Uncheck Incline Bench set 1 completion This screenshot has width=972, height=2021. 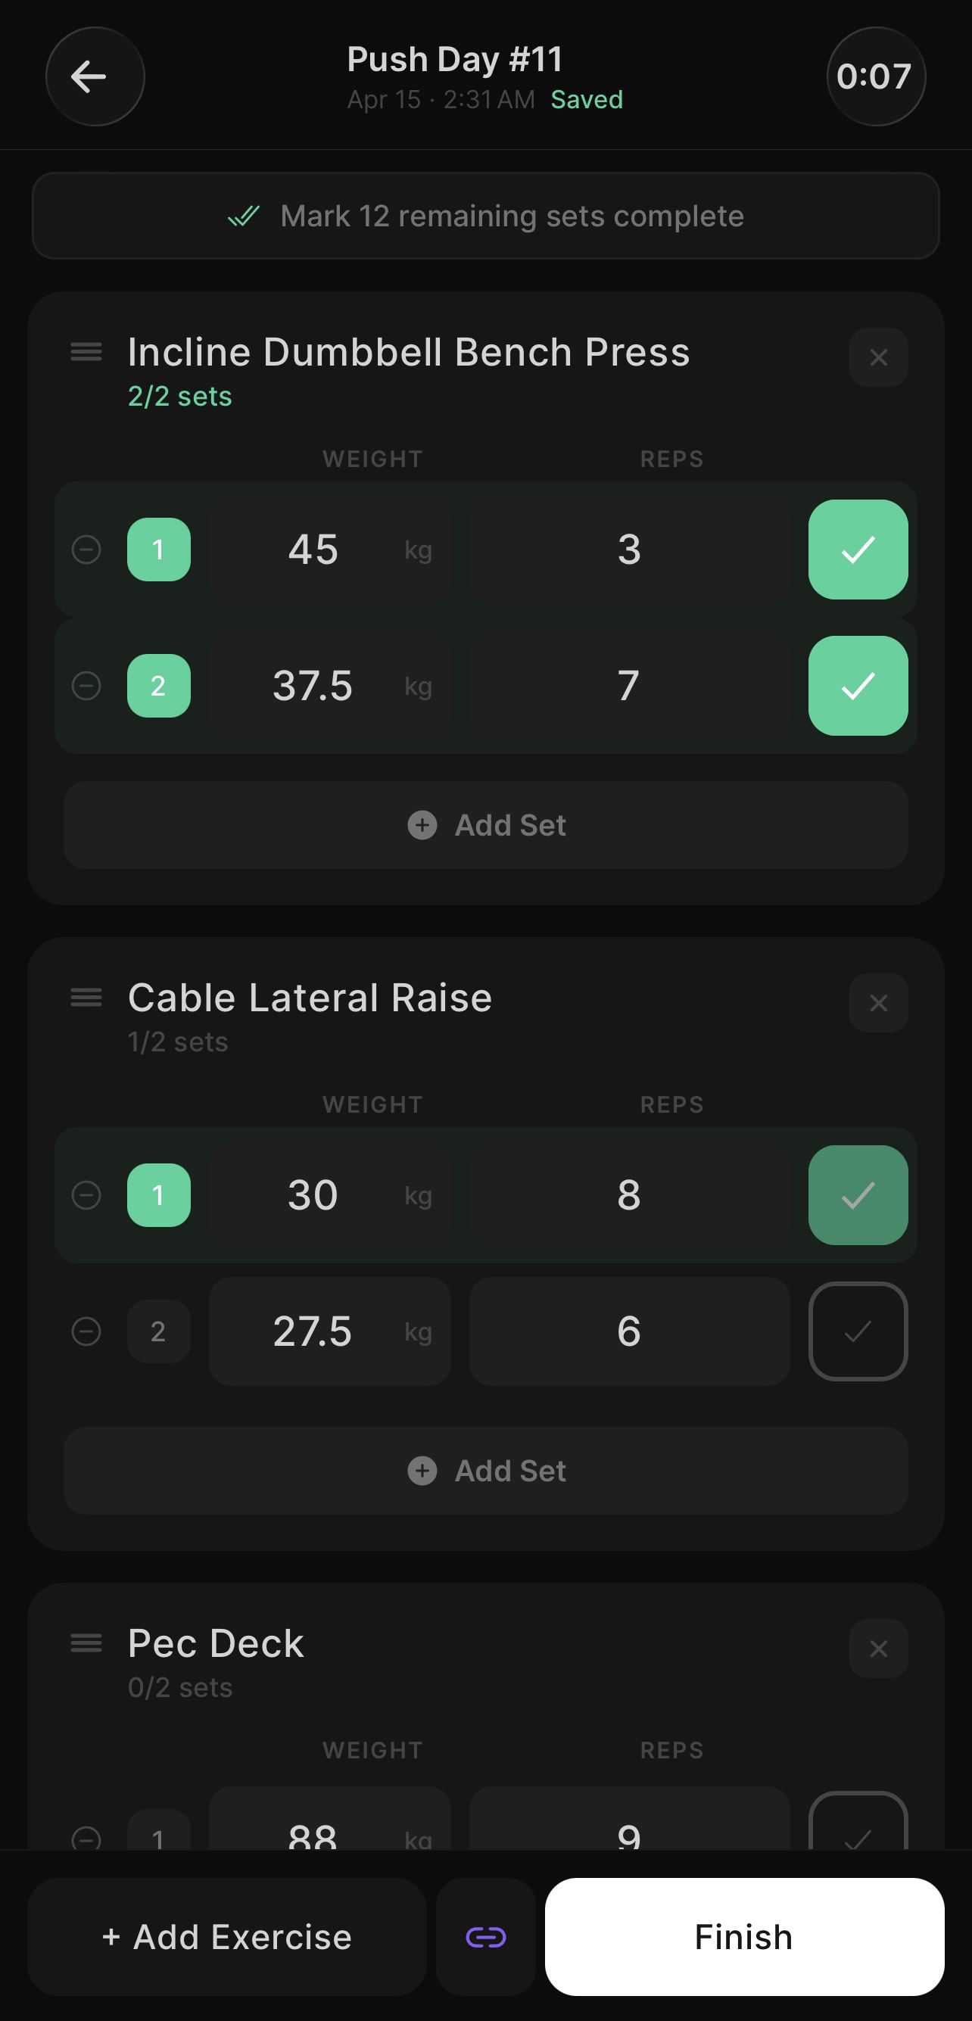coord(858,550)
